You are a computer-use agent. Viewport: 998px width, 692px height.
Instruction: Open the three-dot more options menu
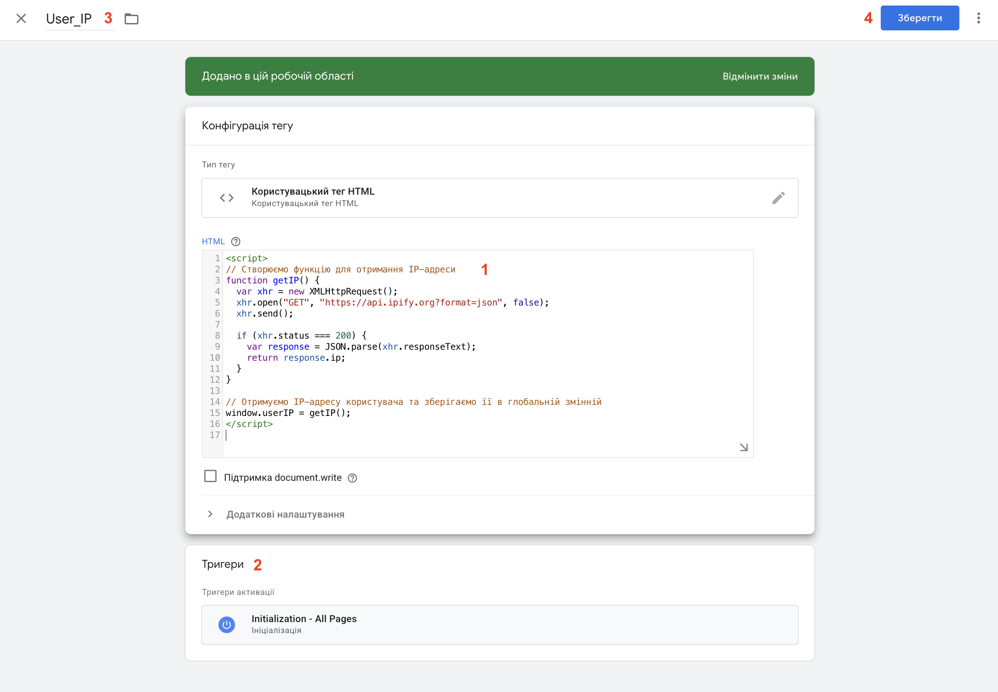pyautogui.click(x=978, y=18)
